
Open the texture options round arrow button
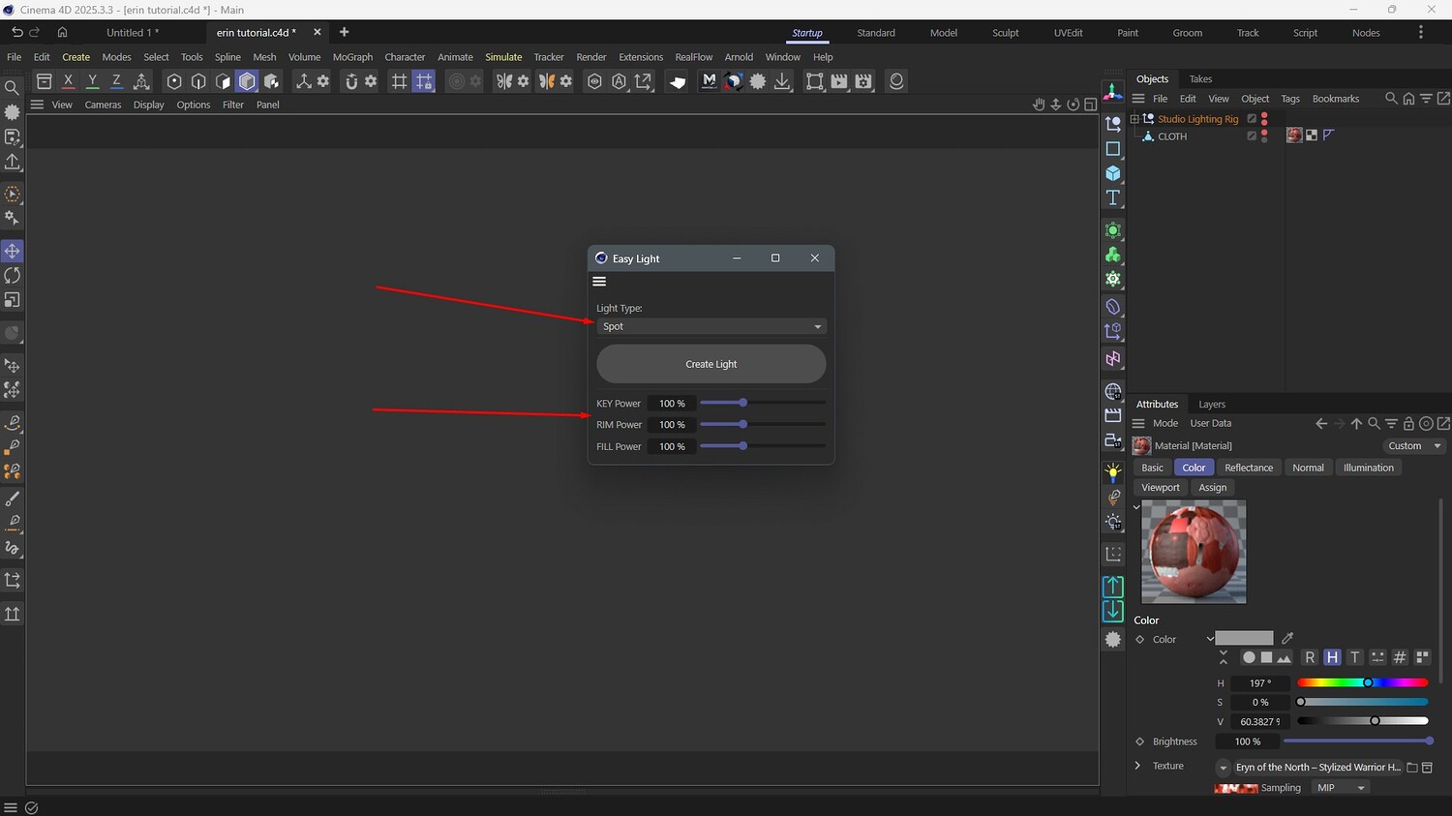pyautogui.click(x=1223, y=768)
